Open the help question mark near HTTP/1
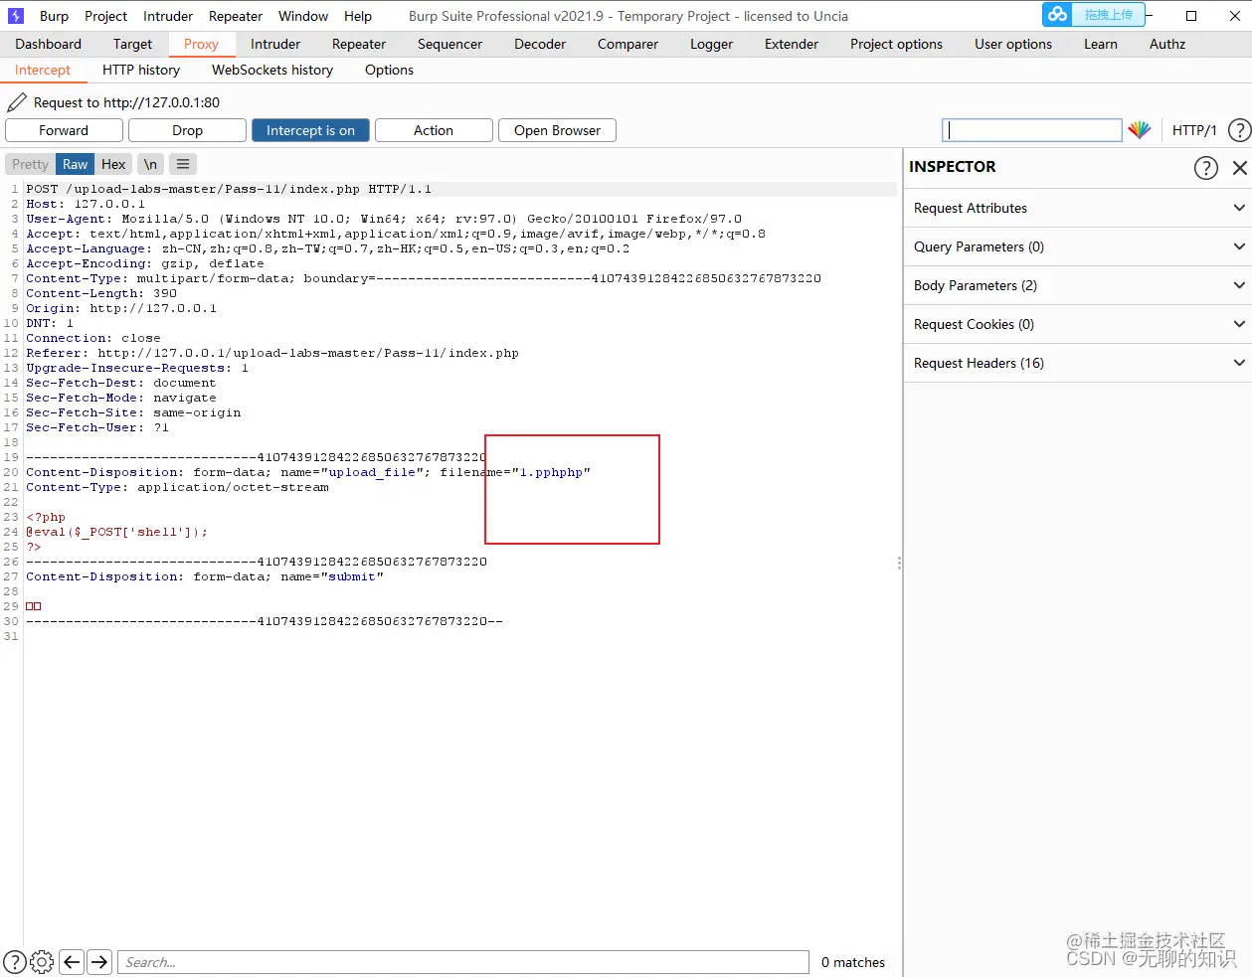The width and height of the screenshot is (1252, 977). [x=1239, y=130]
